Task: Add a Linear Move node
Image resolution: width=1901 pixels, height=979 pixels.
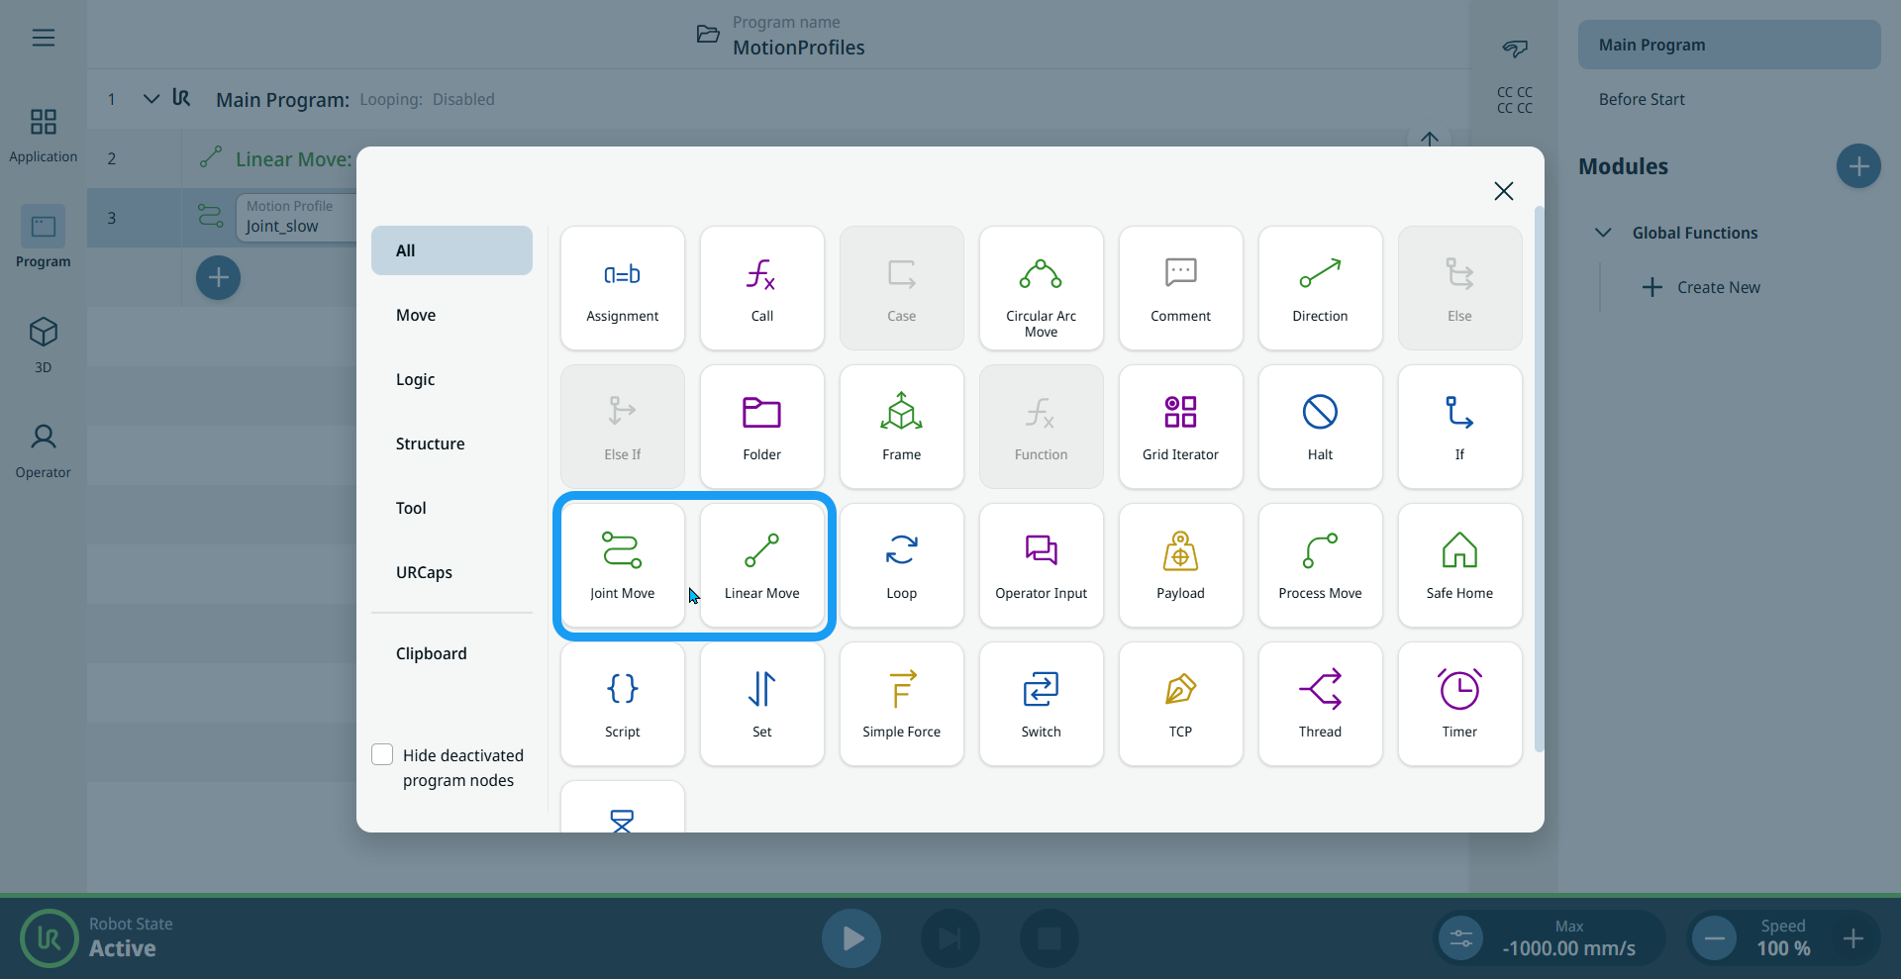Action: point(761,565)
